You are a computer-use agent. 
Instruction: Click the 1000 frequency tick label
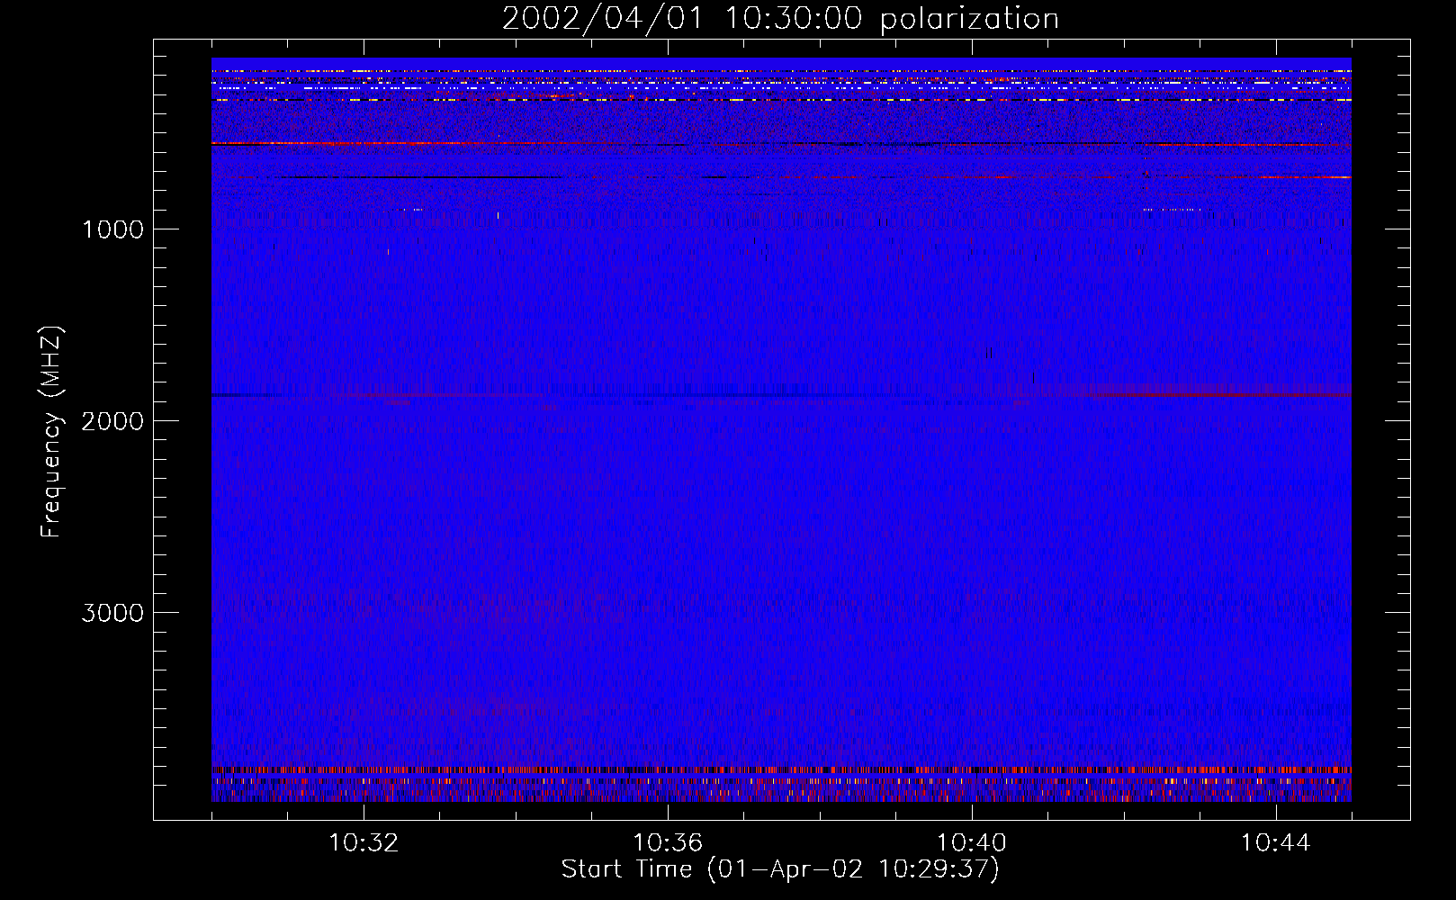(112, 229)
